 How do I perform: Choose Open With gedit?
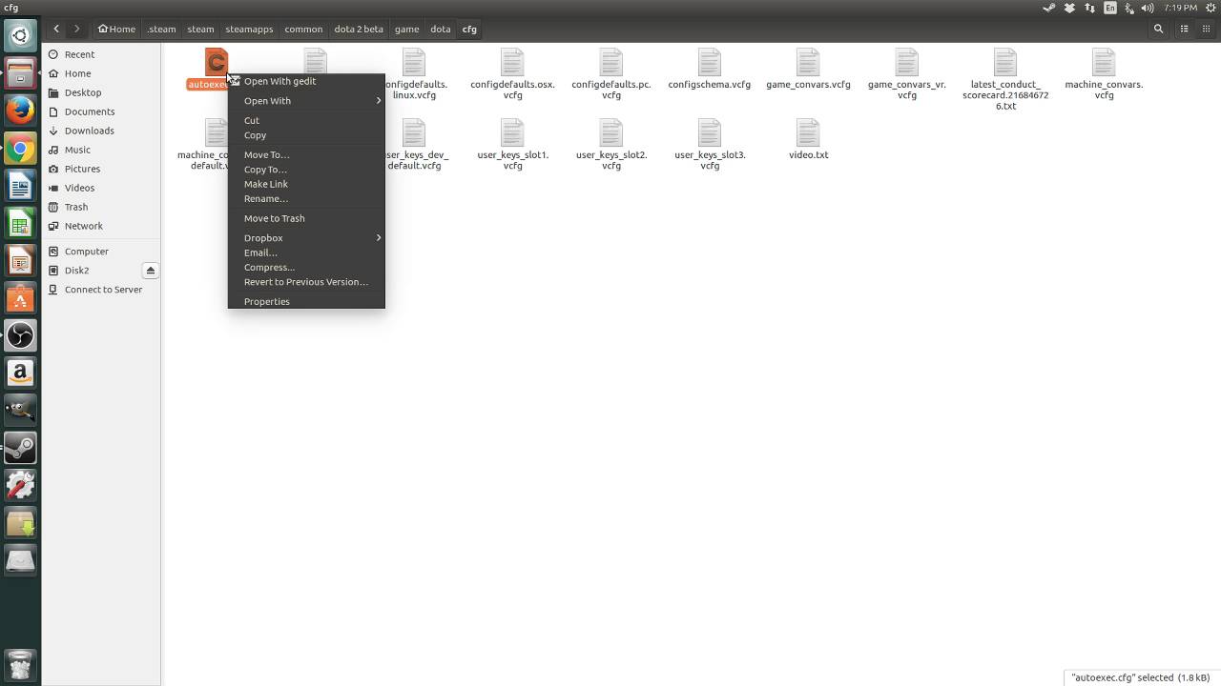pos(306,81)
